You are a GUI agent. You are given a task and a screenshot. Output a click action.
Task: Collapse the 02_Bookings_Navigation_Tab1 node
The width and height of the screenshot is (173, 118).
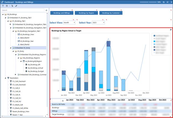tap(13, 31)
